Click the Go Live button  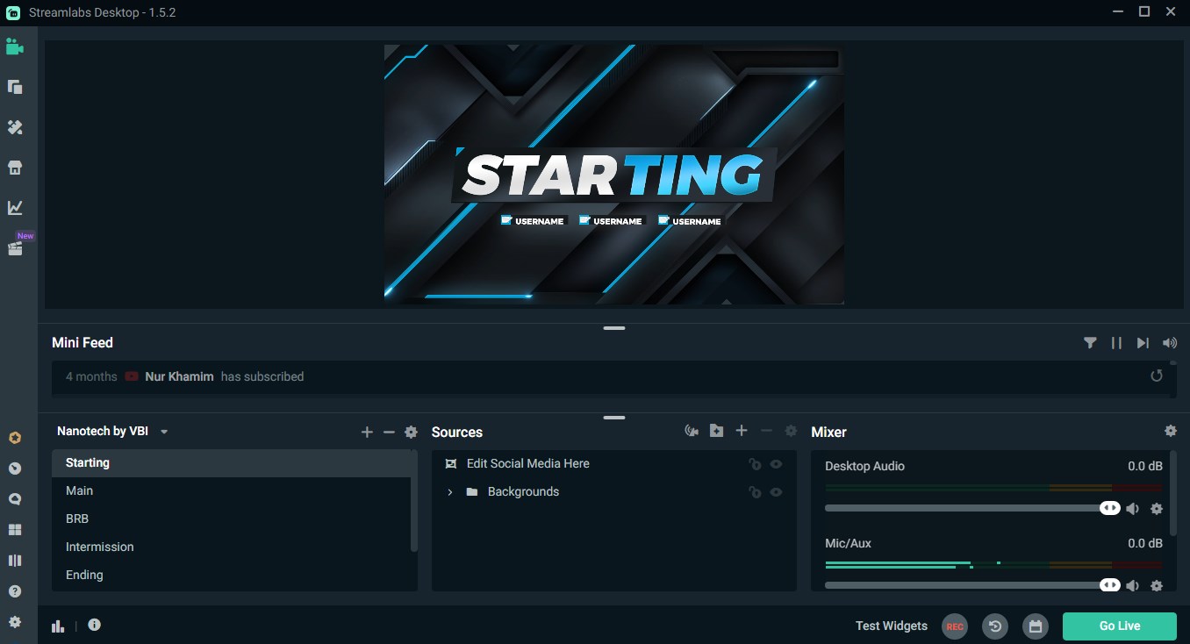click(1120, 626)
